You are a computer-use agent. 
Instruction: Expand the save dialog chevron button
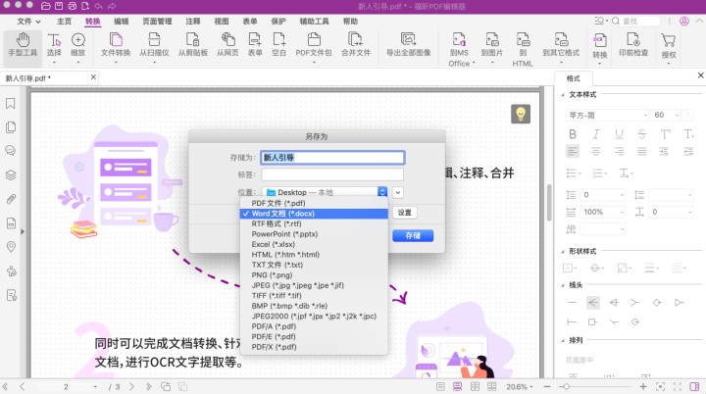[398, 192]
